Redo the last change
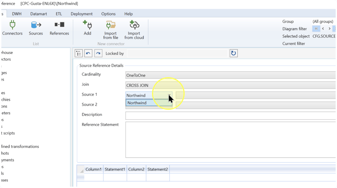Image resolution: width=337 pixels, height=188 pixels. click(98, 54)
